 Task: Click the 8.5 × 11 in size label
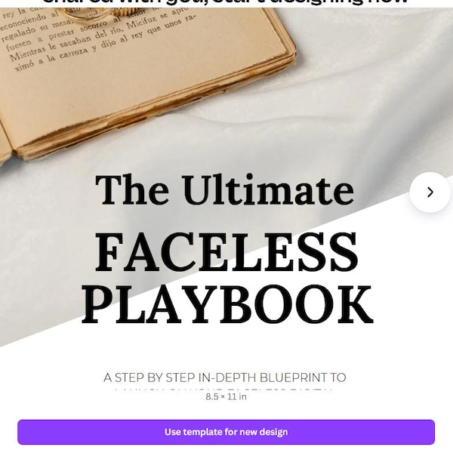(226, 396)
